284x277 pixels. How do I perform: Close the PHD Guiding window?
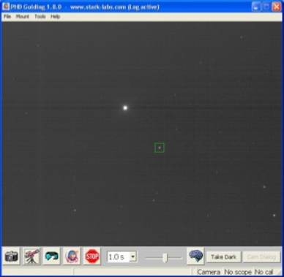coord(277,7)
